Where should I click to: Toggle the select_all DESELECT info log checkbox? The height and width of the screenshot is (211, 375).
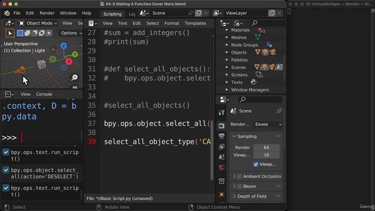click(x=6, y=170)
